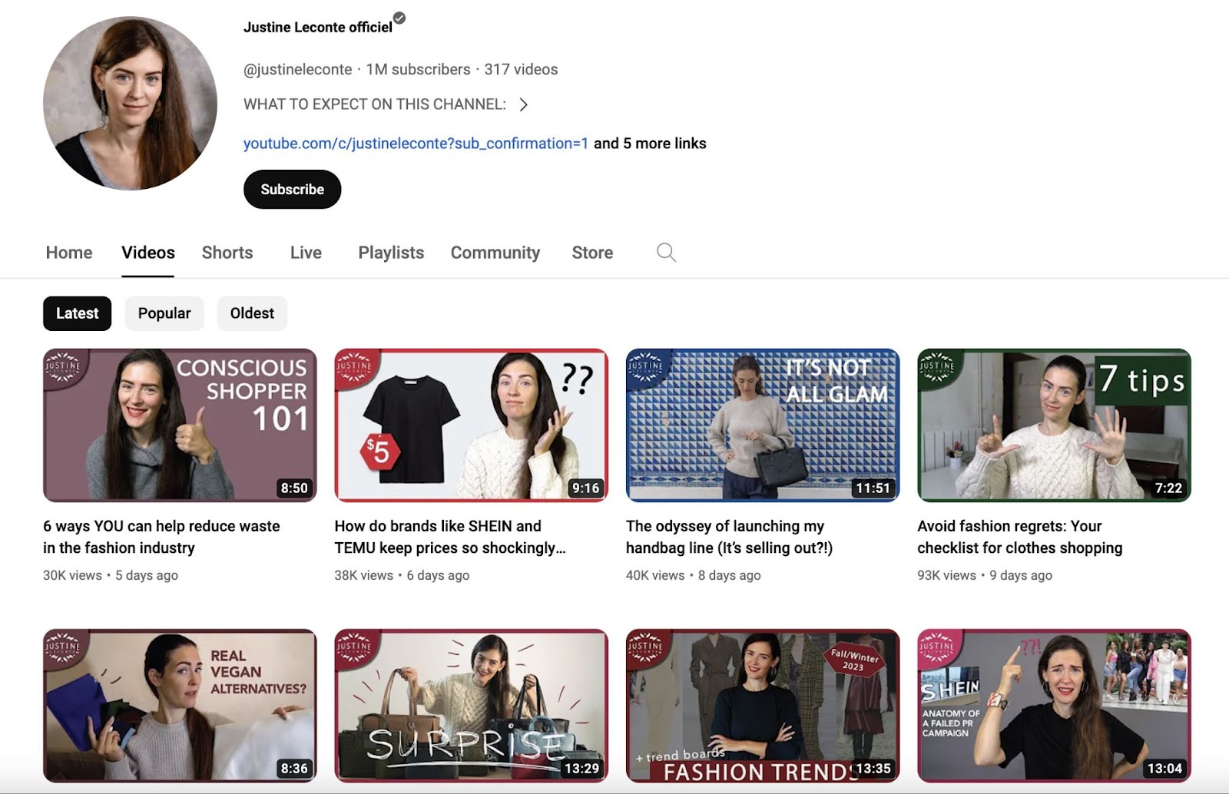
Task: Browse the Store tab
Action: [x=591, y=252]
